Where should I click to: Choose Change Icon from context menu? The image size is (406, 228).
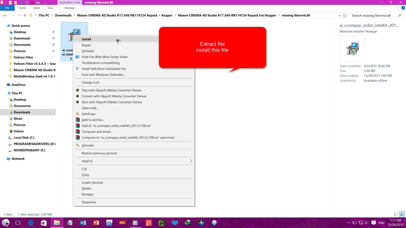coord(134,83)
